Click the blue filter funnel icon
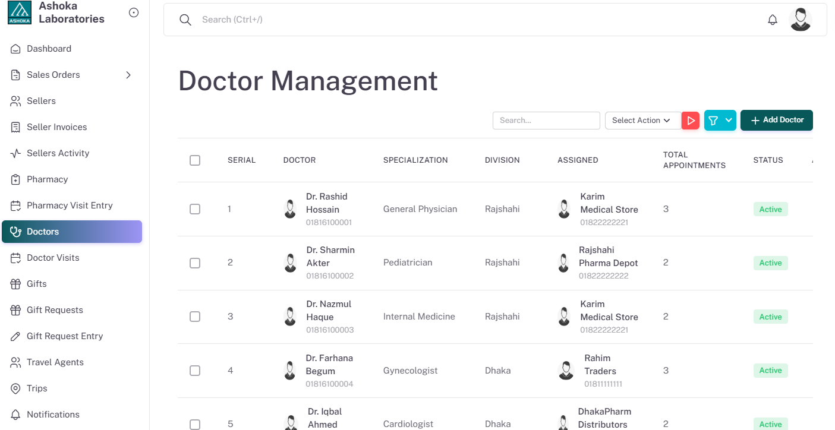Screen dimensions: 835x430 (713, 121)
